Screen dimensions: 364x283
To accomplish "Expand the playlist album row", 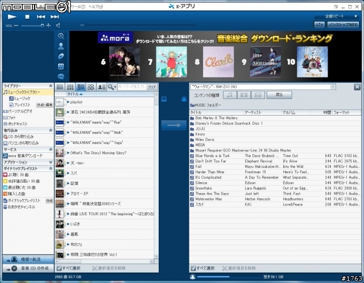I will [x=68, y=102].
